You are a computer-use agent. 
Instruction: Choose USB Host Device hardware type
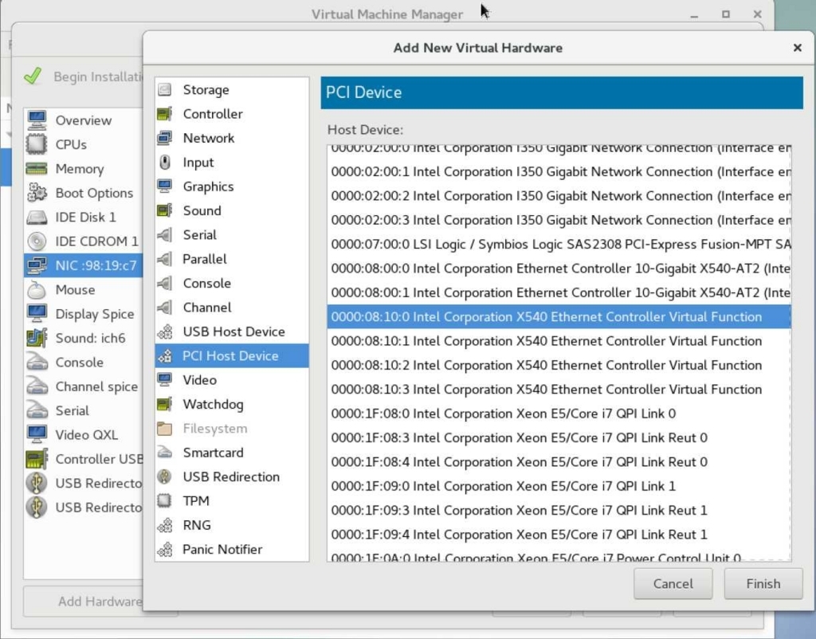tap(232, 331)
